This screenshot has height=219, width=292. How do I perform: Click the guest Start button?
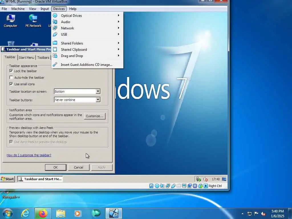coord(7,179)
